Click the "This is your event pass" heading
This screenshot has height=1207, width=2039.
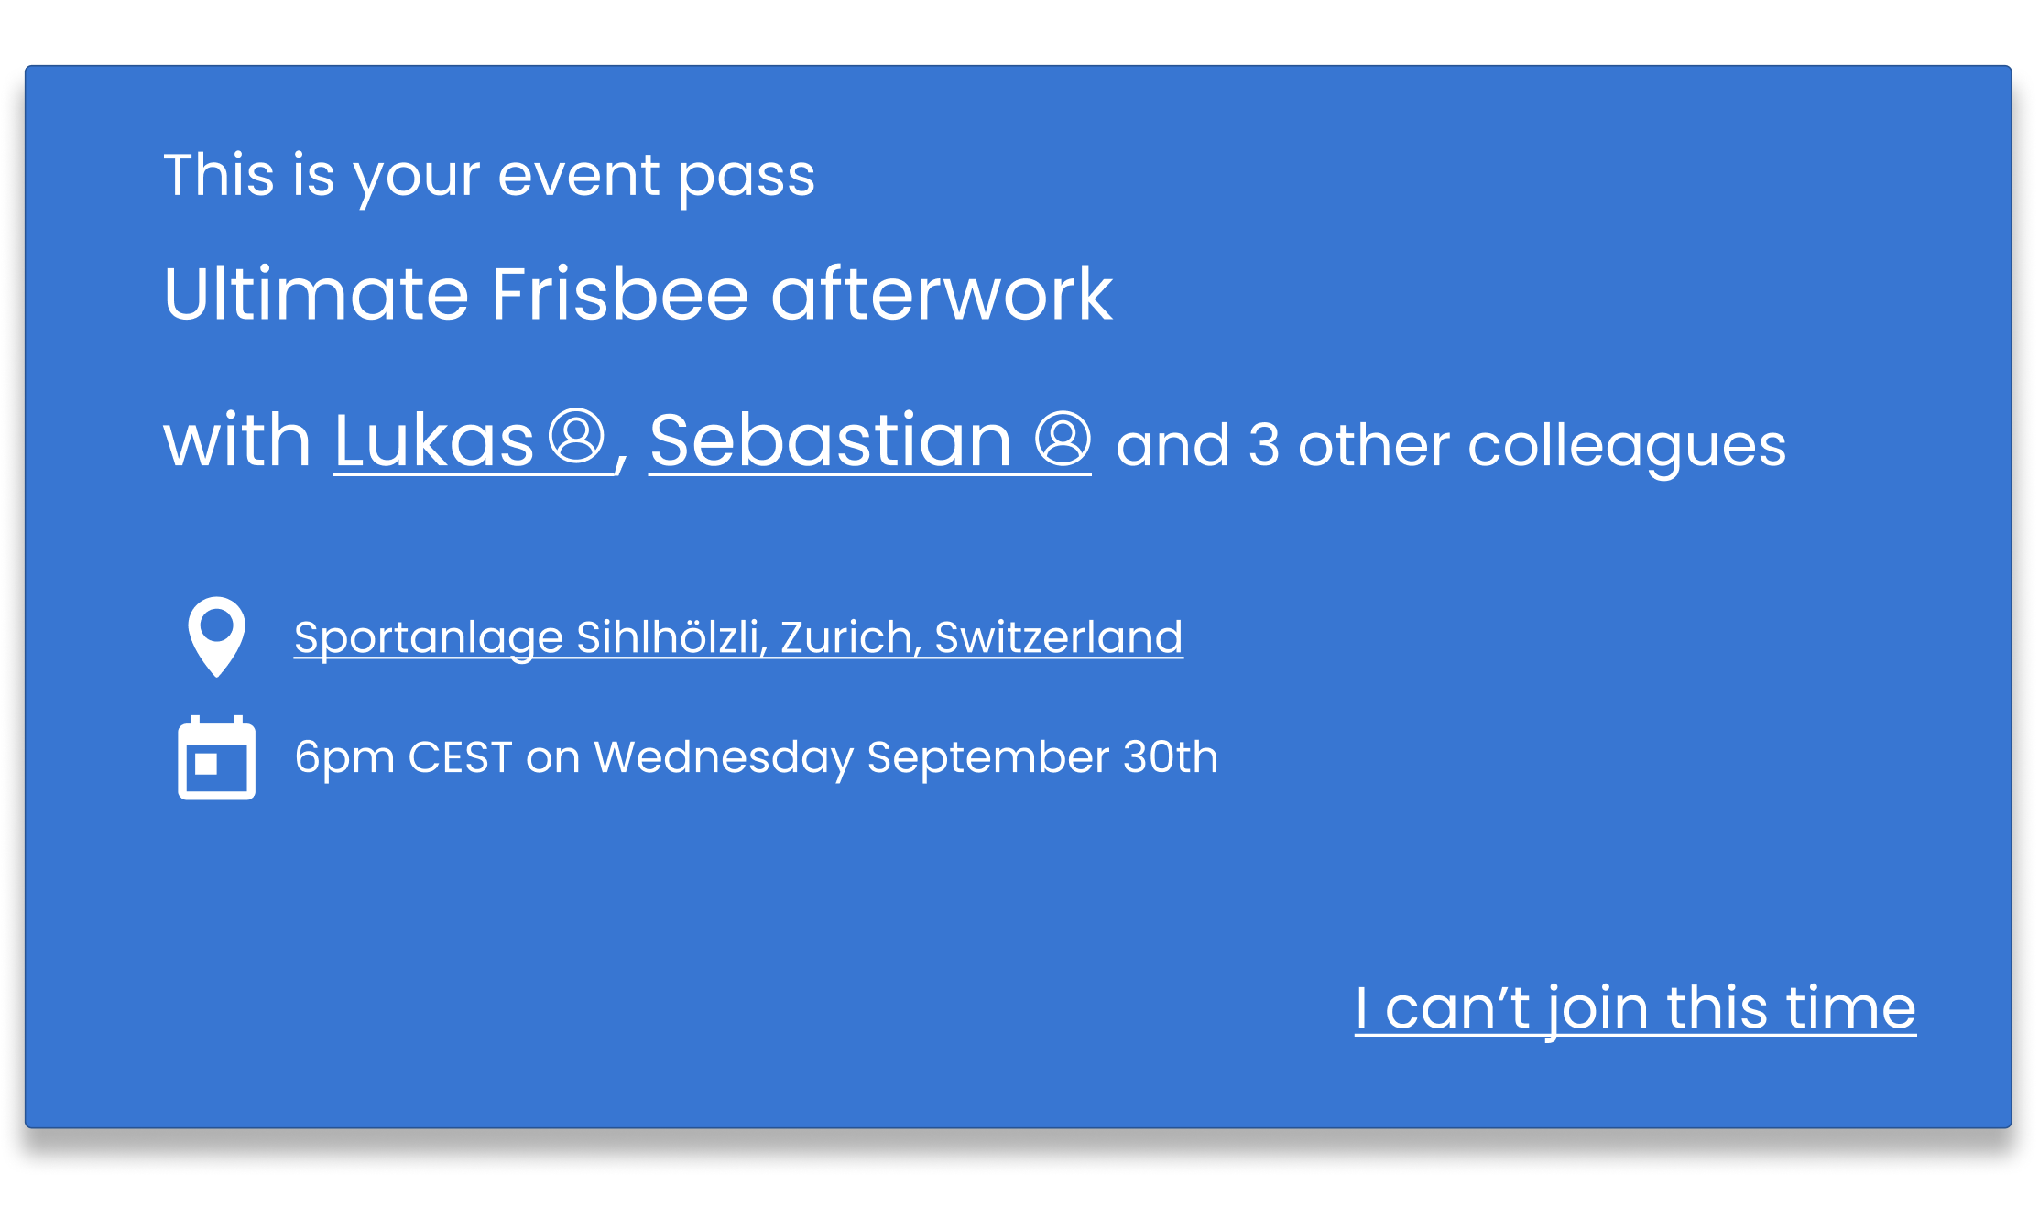click(488, 175)
